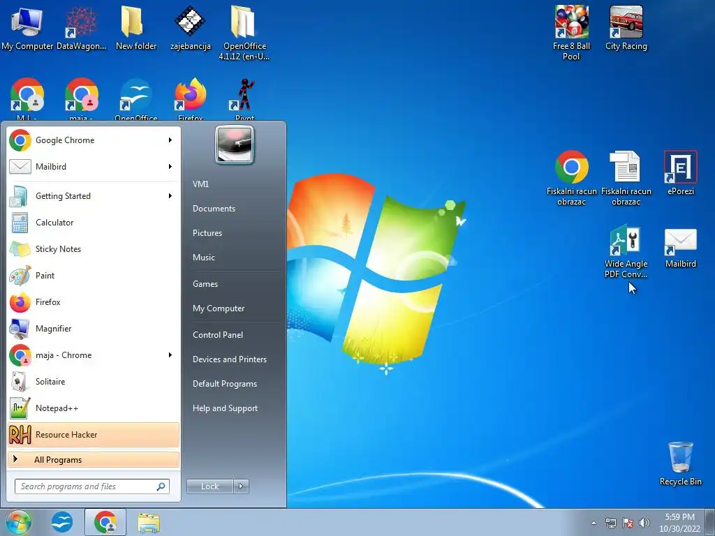
Task: Expand All Programs list
Action: (94, 460)
